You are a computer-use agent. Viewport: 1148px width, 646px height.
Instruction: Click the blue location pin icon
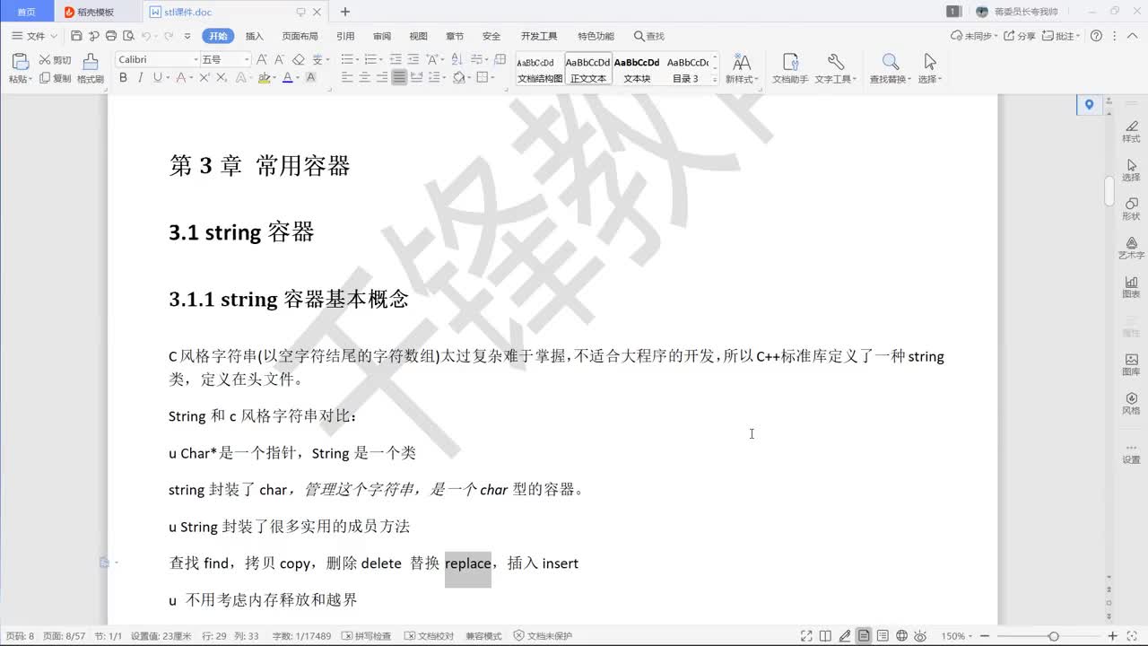(1089, 105)
